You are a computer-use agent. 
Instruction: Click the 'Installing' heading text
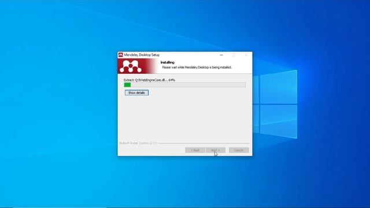(167, 62)
